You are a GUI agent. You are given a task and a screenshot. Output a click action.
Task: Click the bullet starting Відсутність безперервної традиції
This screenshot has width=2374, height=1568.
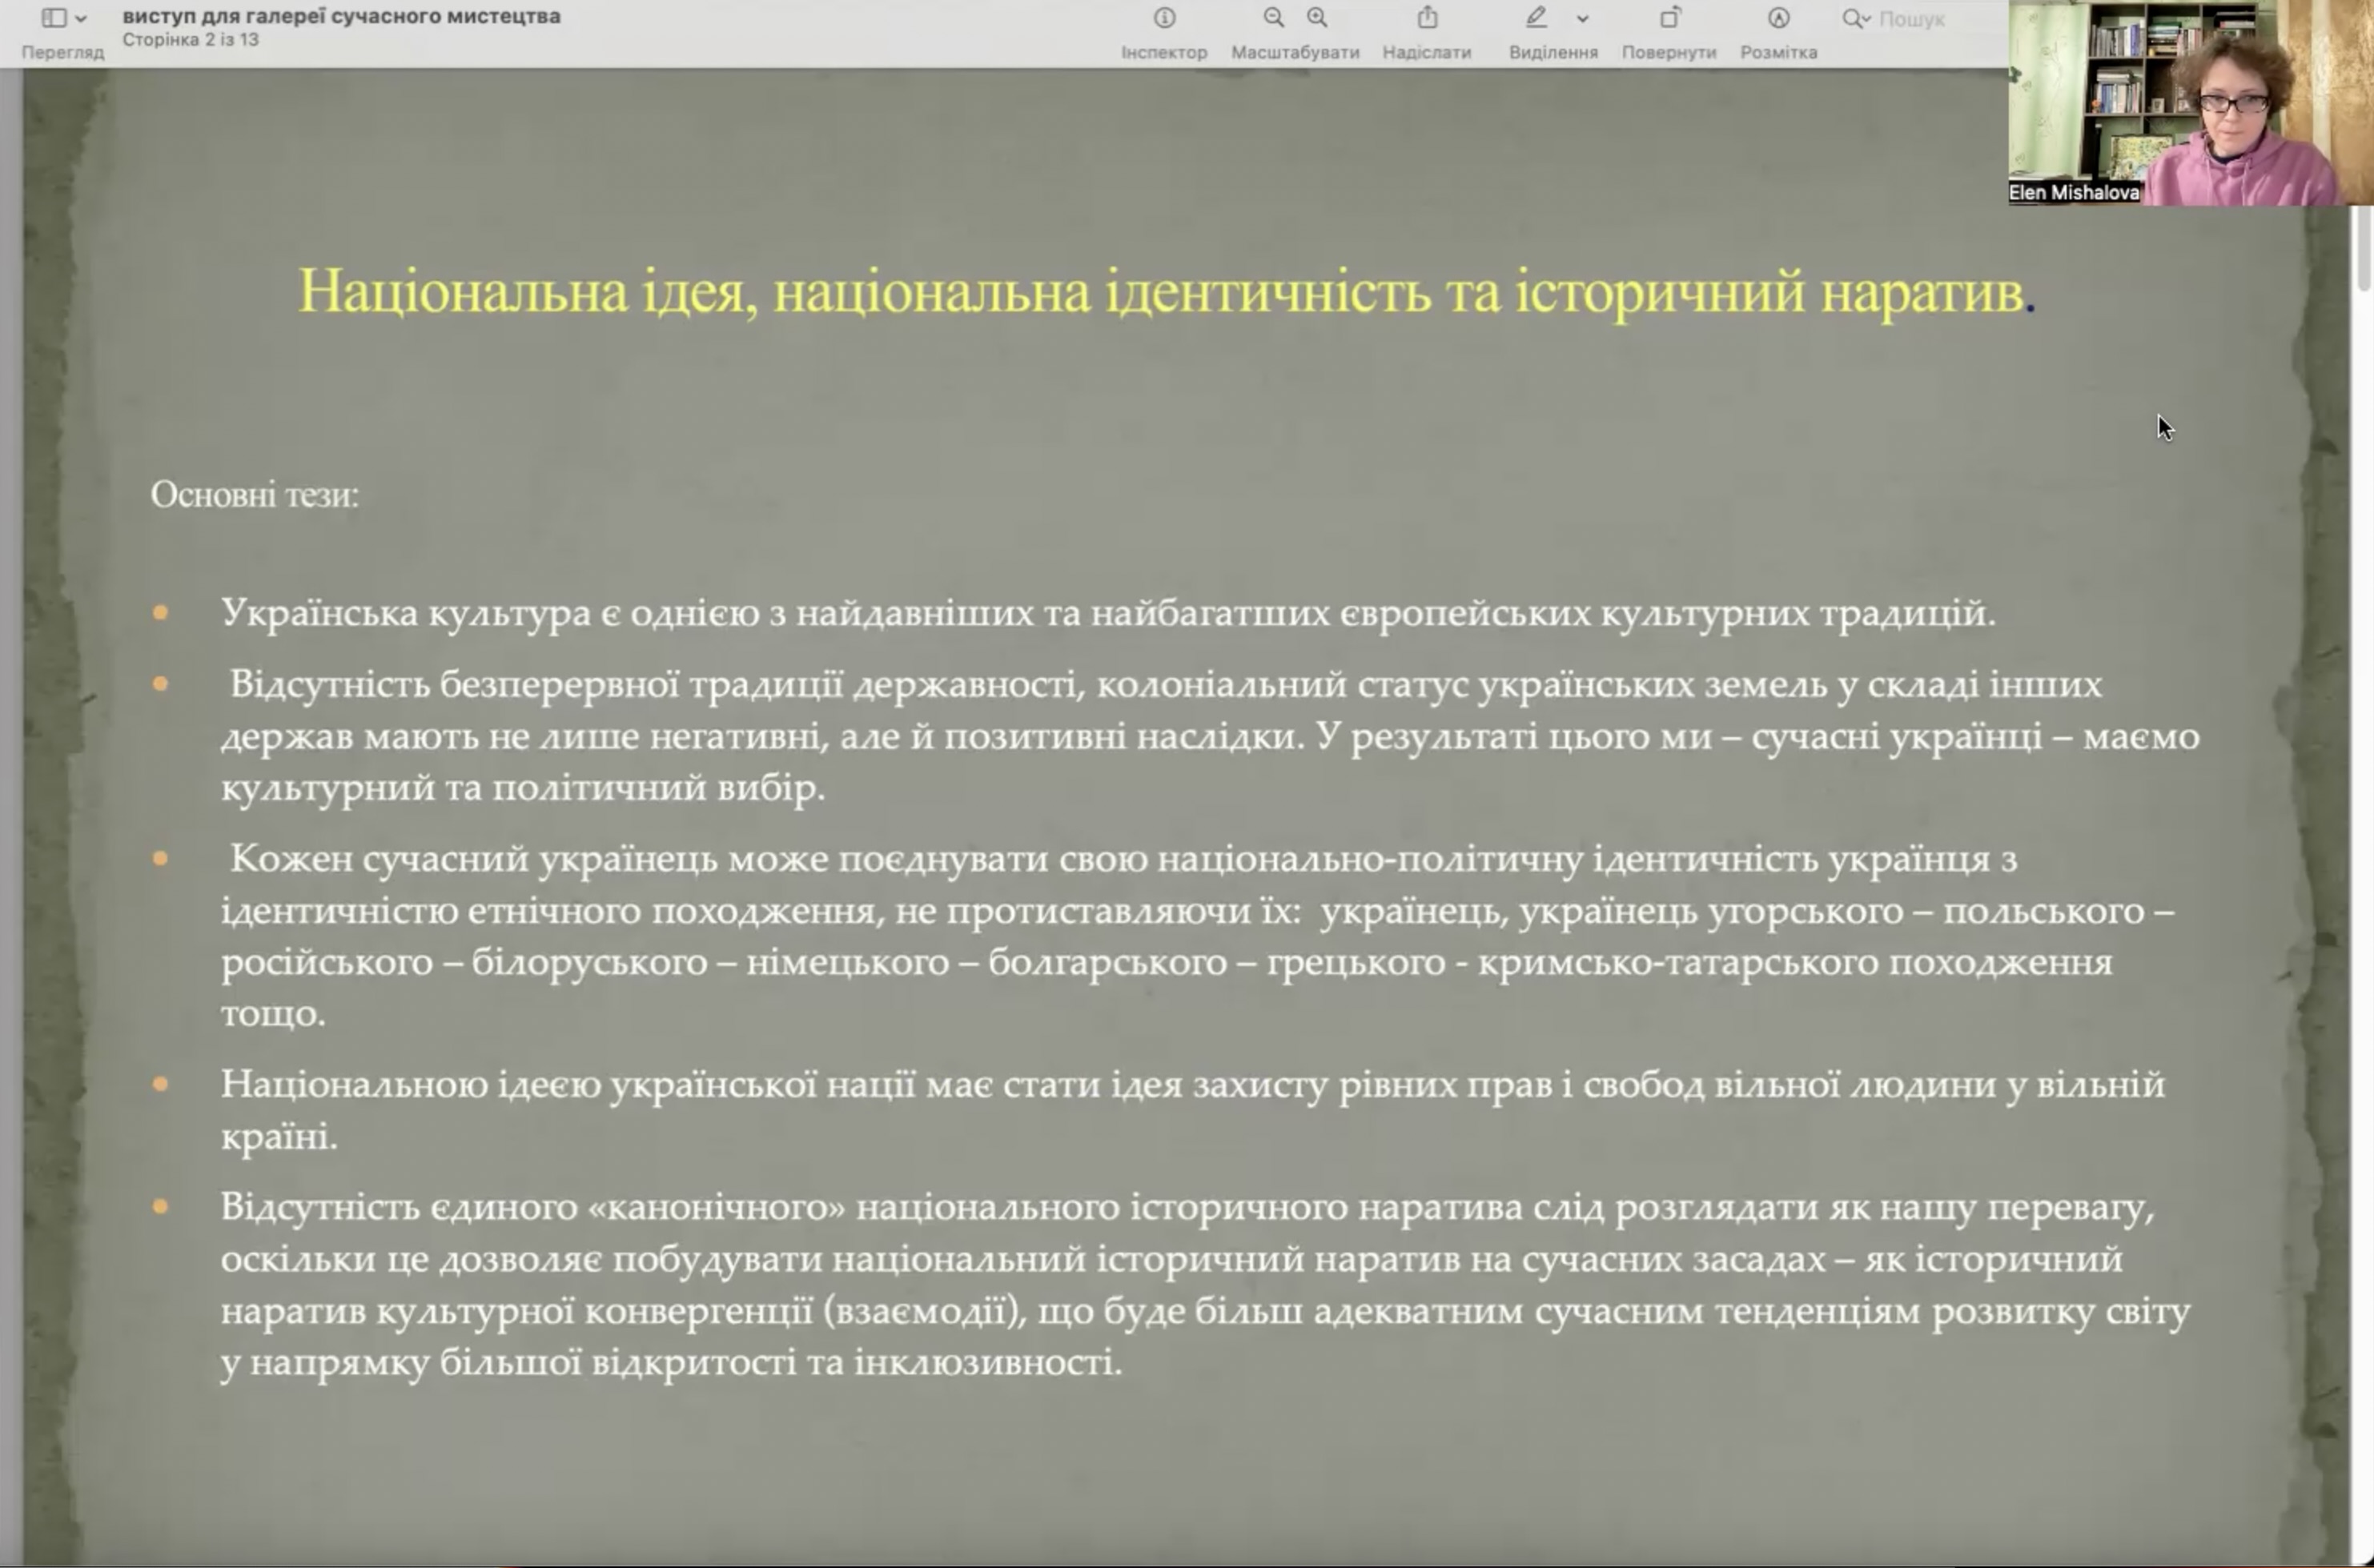[1211, 736]
